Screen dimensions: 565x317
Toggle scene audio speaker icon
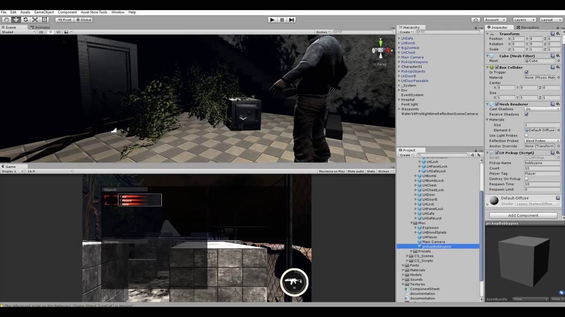pyautogui.click(x=58, y=32)
